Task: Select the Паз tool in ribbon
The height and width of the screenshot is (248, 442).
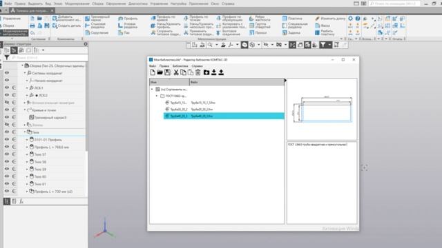Action: [124, 32]
